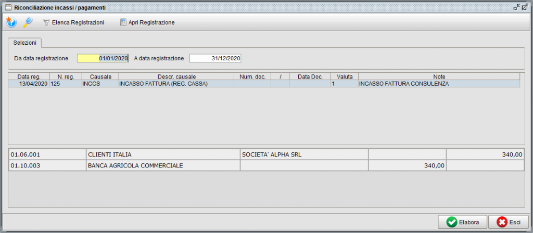Click the A data registrazione date field

click(x=215, y=58)
